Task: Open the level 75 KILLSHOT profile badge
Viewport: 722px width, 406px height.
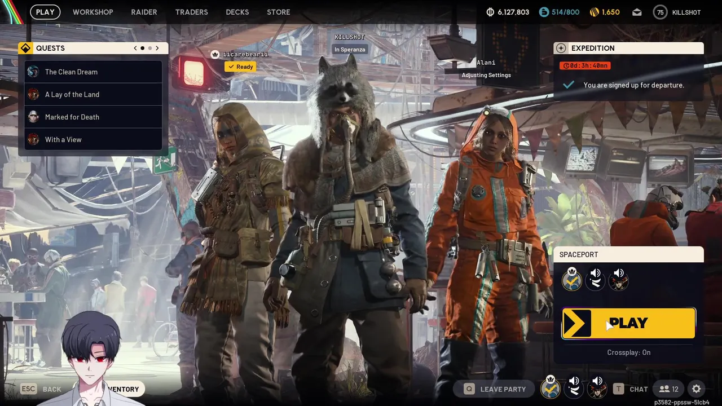Action: (677, 12)
